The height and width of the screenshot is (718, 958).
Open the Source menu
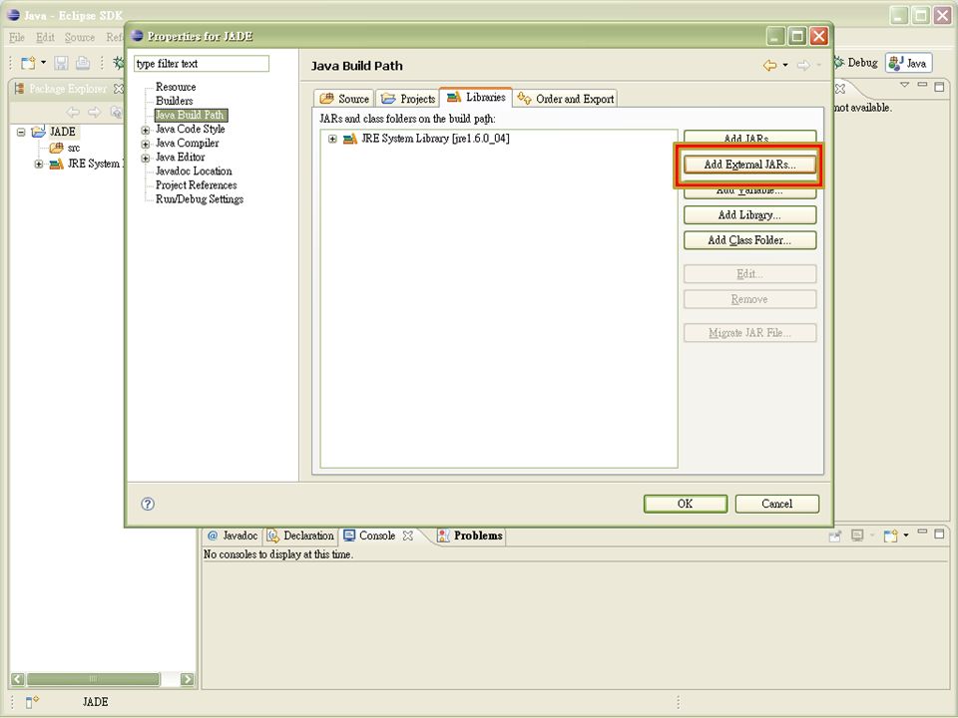80,37
